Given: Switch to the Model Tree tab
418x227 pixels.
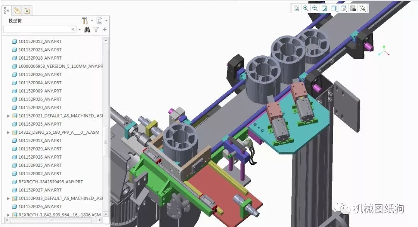Looking at the screenshot, I should [7, 11].
